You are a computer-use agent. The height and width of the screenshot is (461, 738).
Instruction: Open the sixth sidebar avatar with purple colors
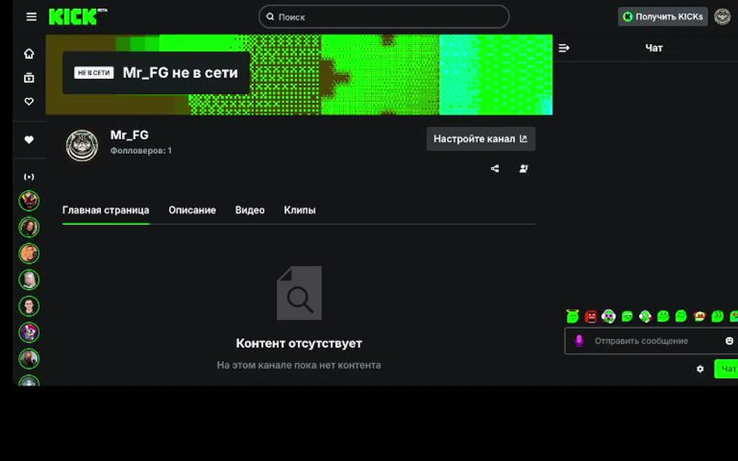tap(29, 332)
